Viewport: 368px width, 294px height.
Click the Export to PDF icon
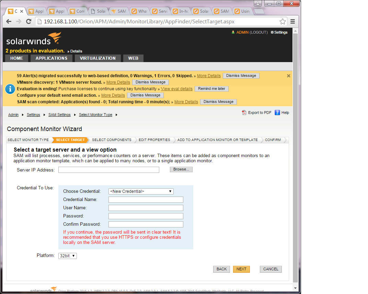(x=244, y=113)
